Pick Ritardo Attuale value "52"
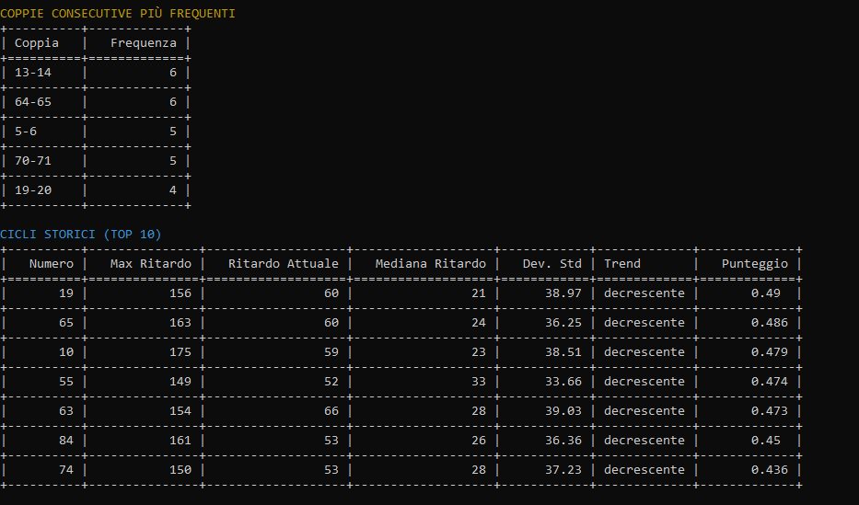 coord(331,382)
